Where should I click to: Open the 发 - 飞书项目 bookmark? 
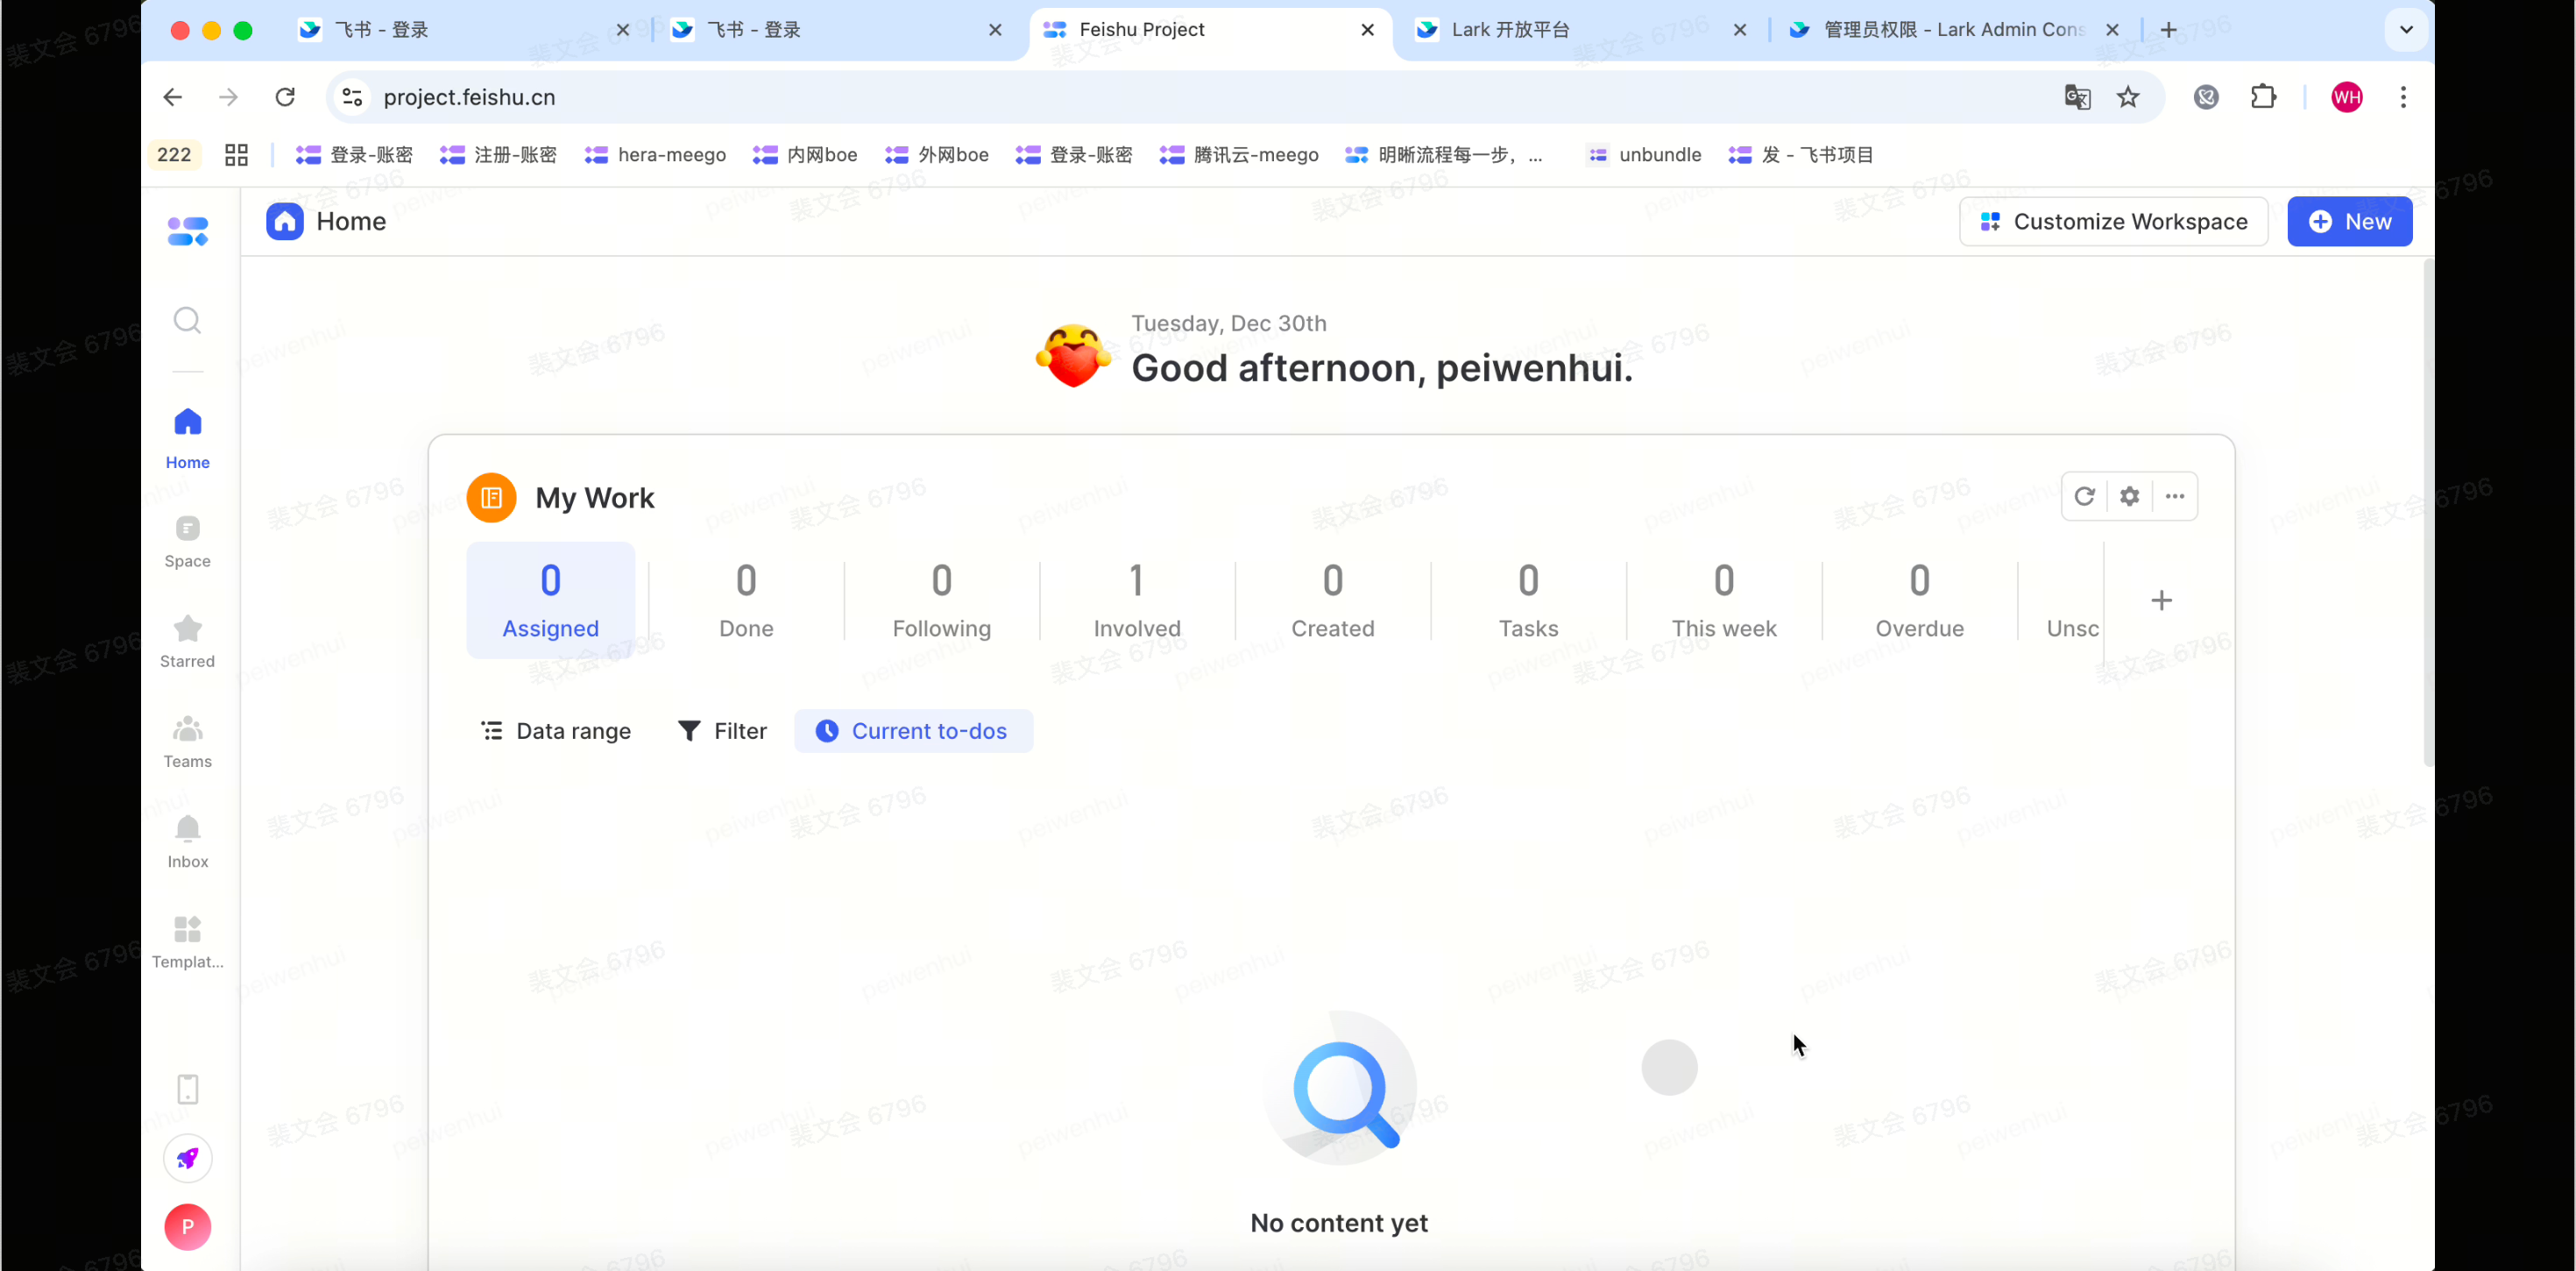pyautogui.click(x=1801, y=155)
